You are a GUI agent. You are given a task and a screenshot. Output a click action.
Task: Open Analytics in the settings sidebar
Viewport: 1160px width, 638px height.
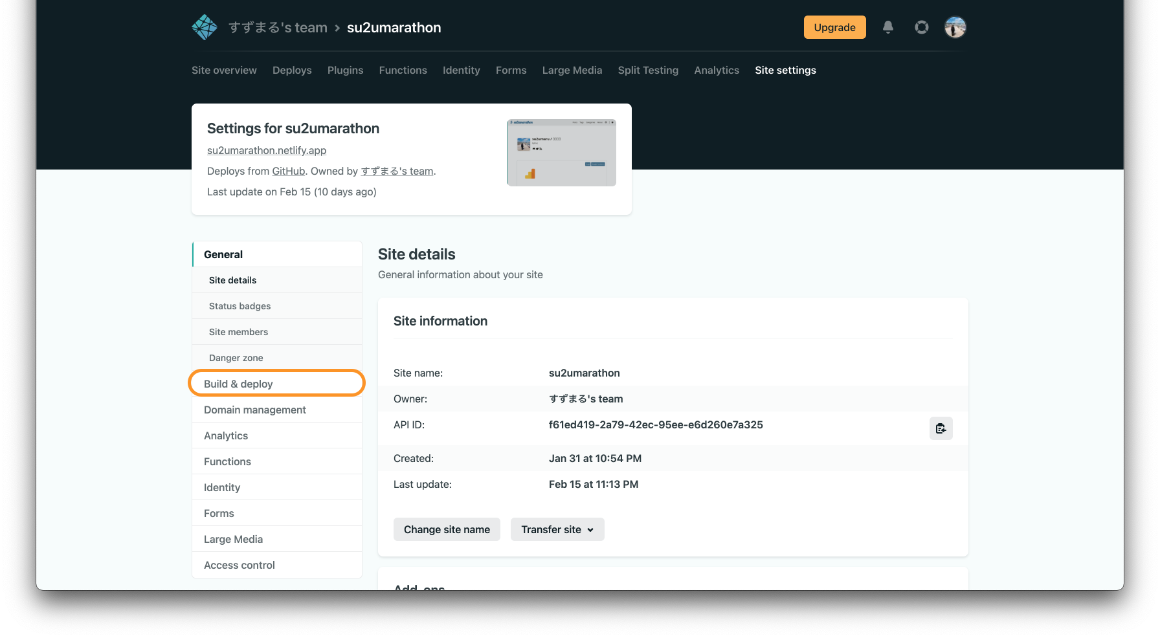pos(277,435)
